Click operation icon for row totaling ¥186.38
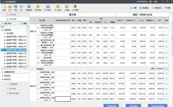This screenshot has height=107, width=173. point(167,41)
